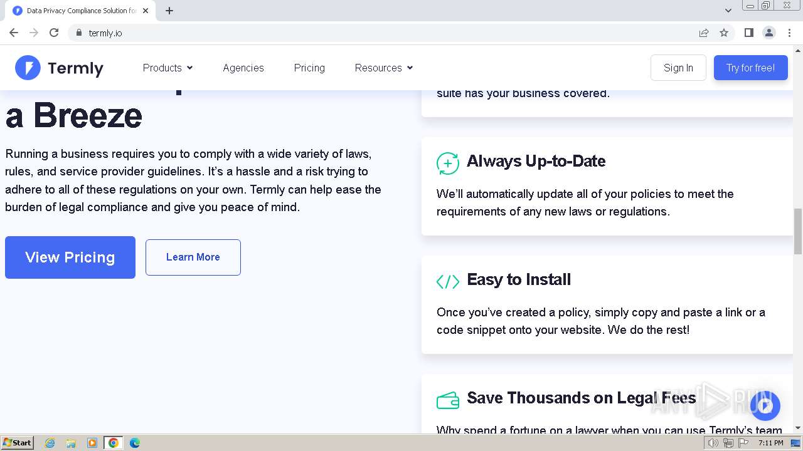Share this page icon in address bar

[x=704, y=33]
